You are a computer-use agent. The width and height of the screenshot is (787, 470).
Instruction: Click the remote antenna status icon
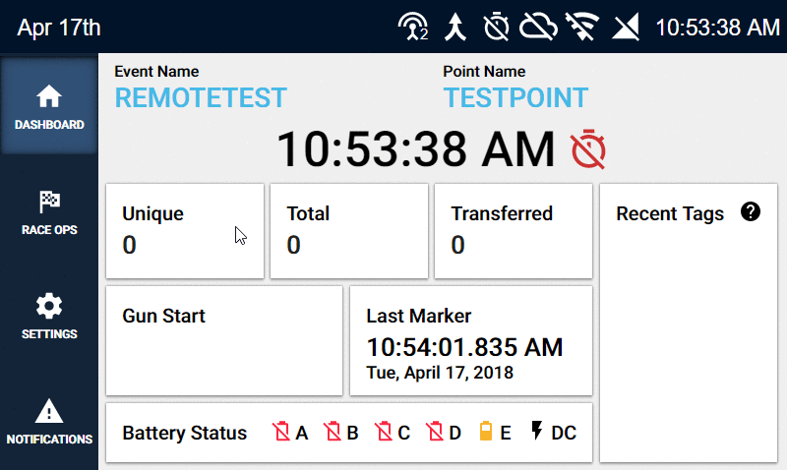413,27
